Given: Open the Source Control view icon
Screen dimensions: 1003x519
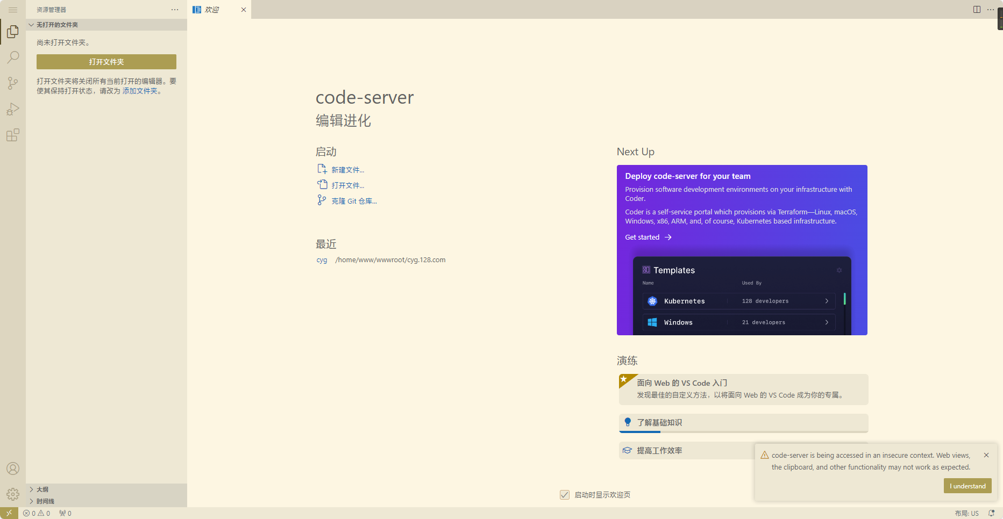Looking at the screenshot, I should (13, 83).
